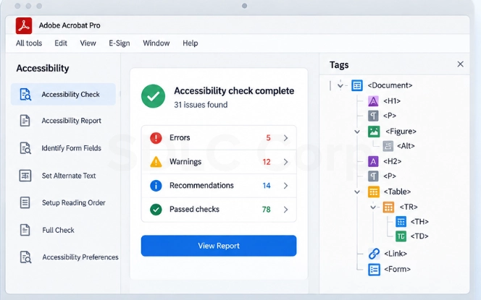Click the Identify Form Fields icon
Screen dimensions: 481x300
click(x=25, y=148)
